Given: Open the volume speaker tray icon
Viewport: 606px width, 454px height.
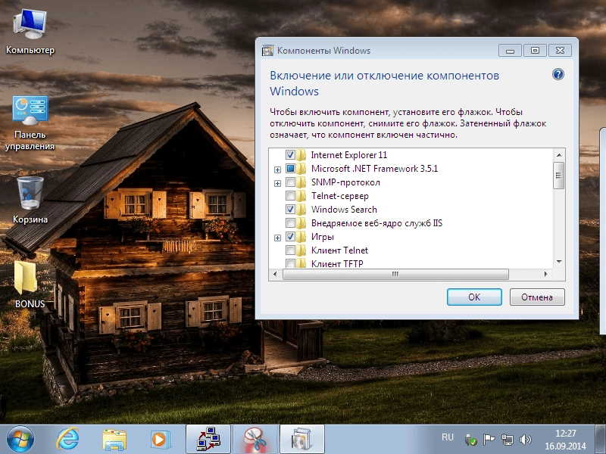Looking at the screenshot, I should pyautogui.click(x=525, y=440).
